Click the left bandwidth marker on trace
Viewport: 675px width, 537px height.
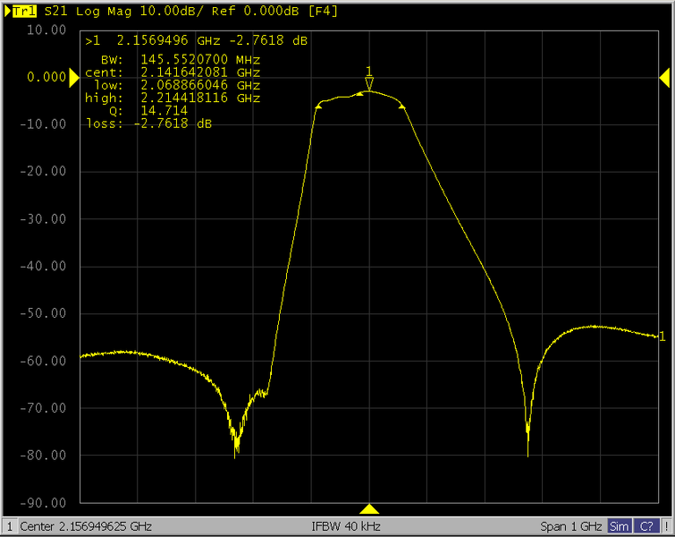point(319,106)
